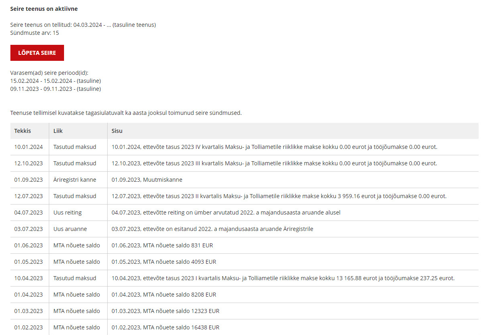This screenshot has height=335, width=489.
Task: Click the 'esitanud 2022. a majandusaasta aruande' text
Action: point(212,229)
